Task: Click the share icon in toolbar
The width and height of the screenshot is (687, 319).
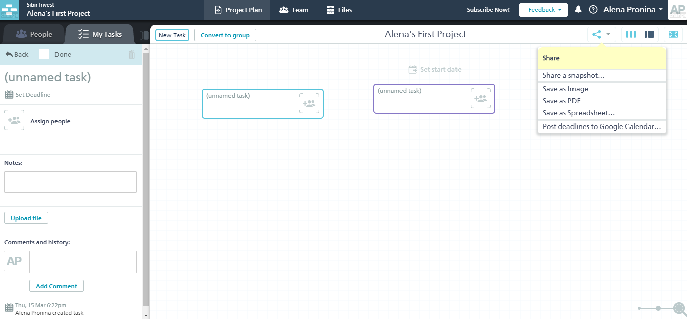Action: click(597, 34)
